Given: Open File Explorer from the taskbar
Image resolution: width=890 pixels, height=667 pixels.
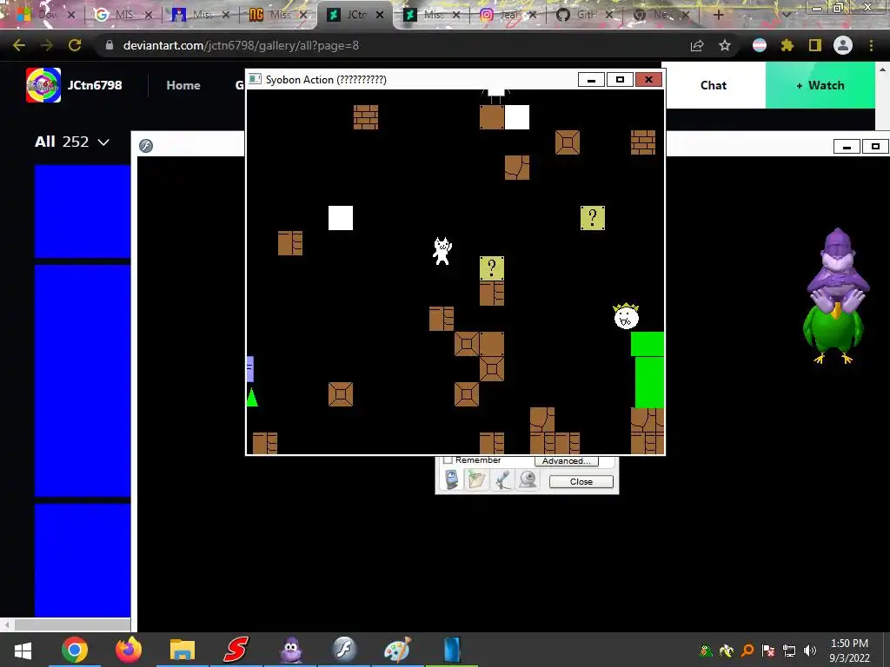Looking at the screenshot, I should pyautogui.click(x=183, y=650).
